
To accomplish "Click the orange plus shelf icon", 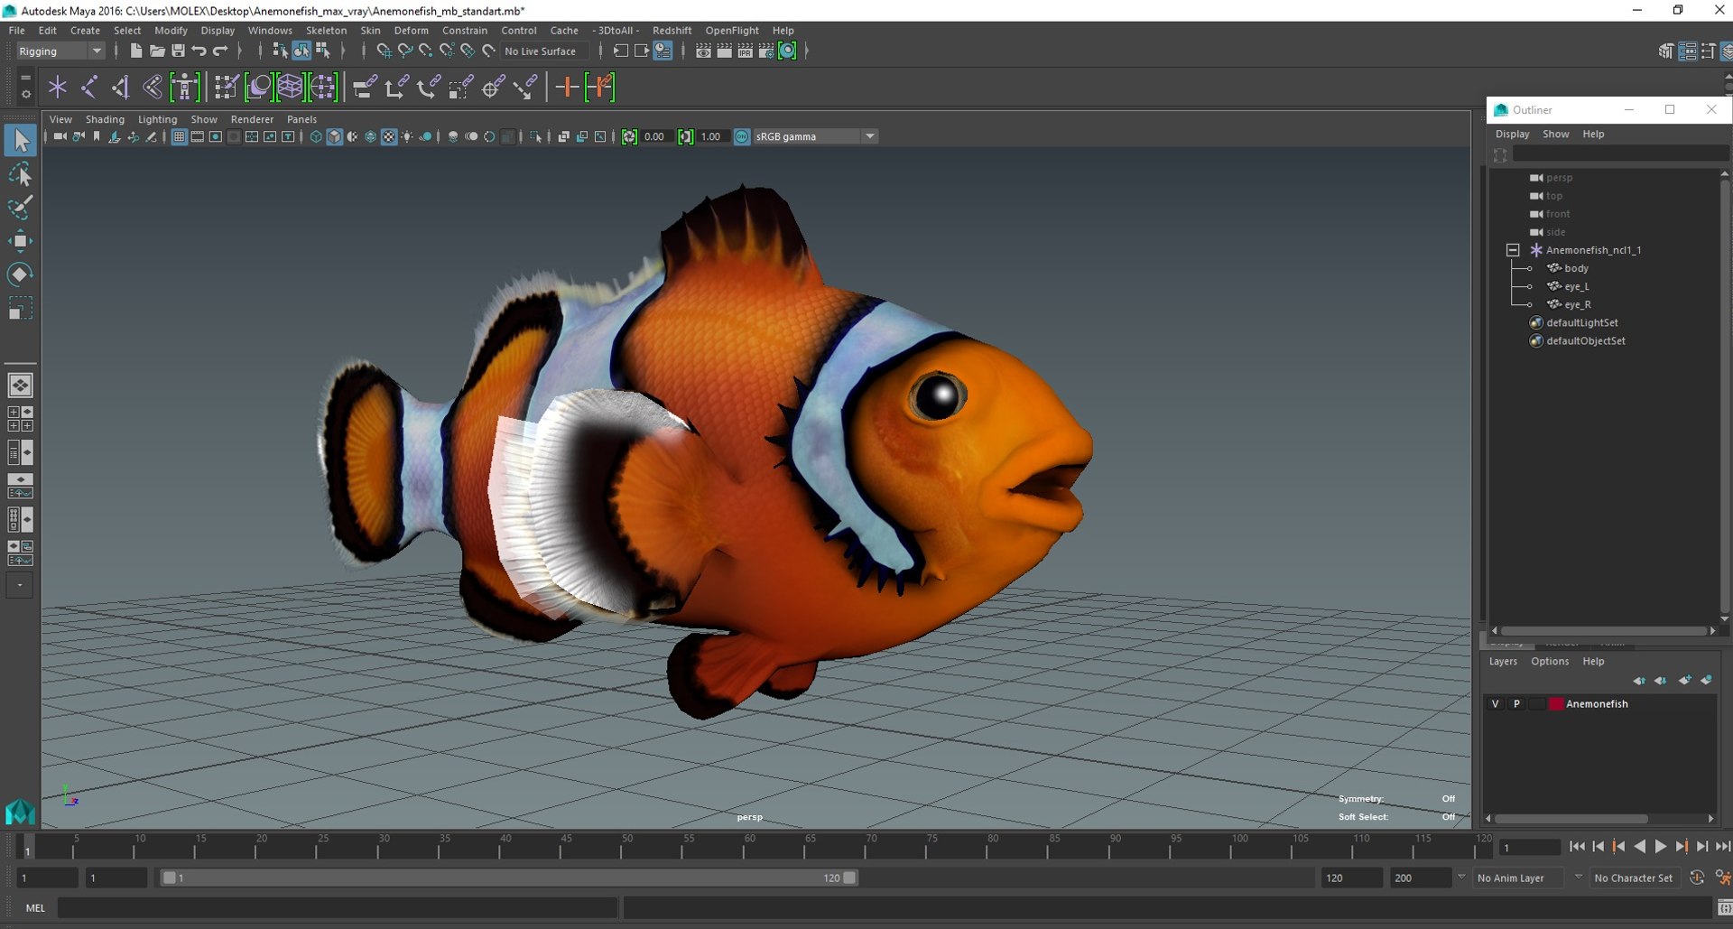I will pos(567,87).
